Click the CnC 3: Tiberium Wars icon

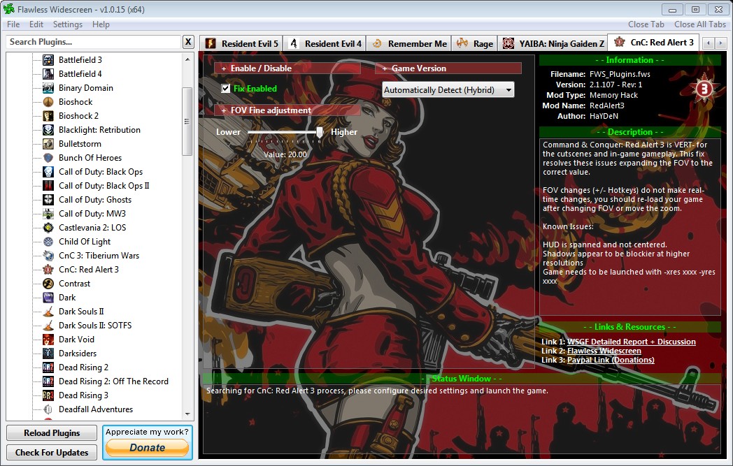48,256
